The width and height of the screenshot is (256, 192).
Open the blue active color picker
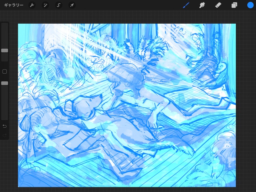pyautogui.click(x=250, y=5)
